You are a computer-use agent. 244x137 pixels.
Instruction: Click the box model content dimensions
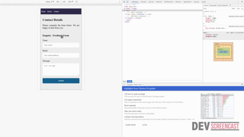(x=223, y=52)
